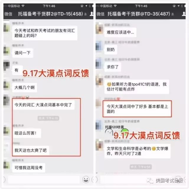Tap message bubble 可惜我这周没考
The width and height of the screenshot is (189, 189).
click(29, 168)
